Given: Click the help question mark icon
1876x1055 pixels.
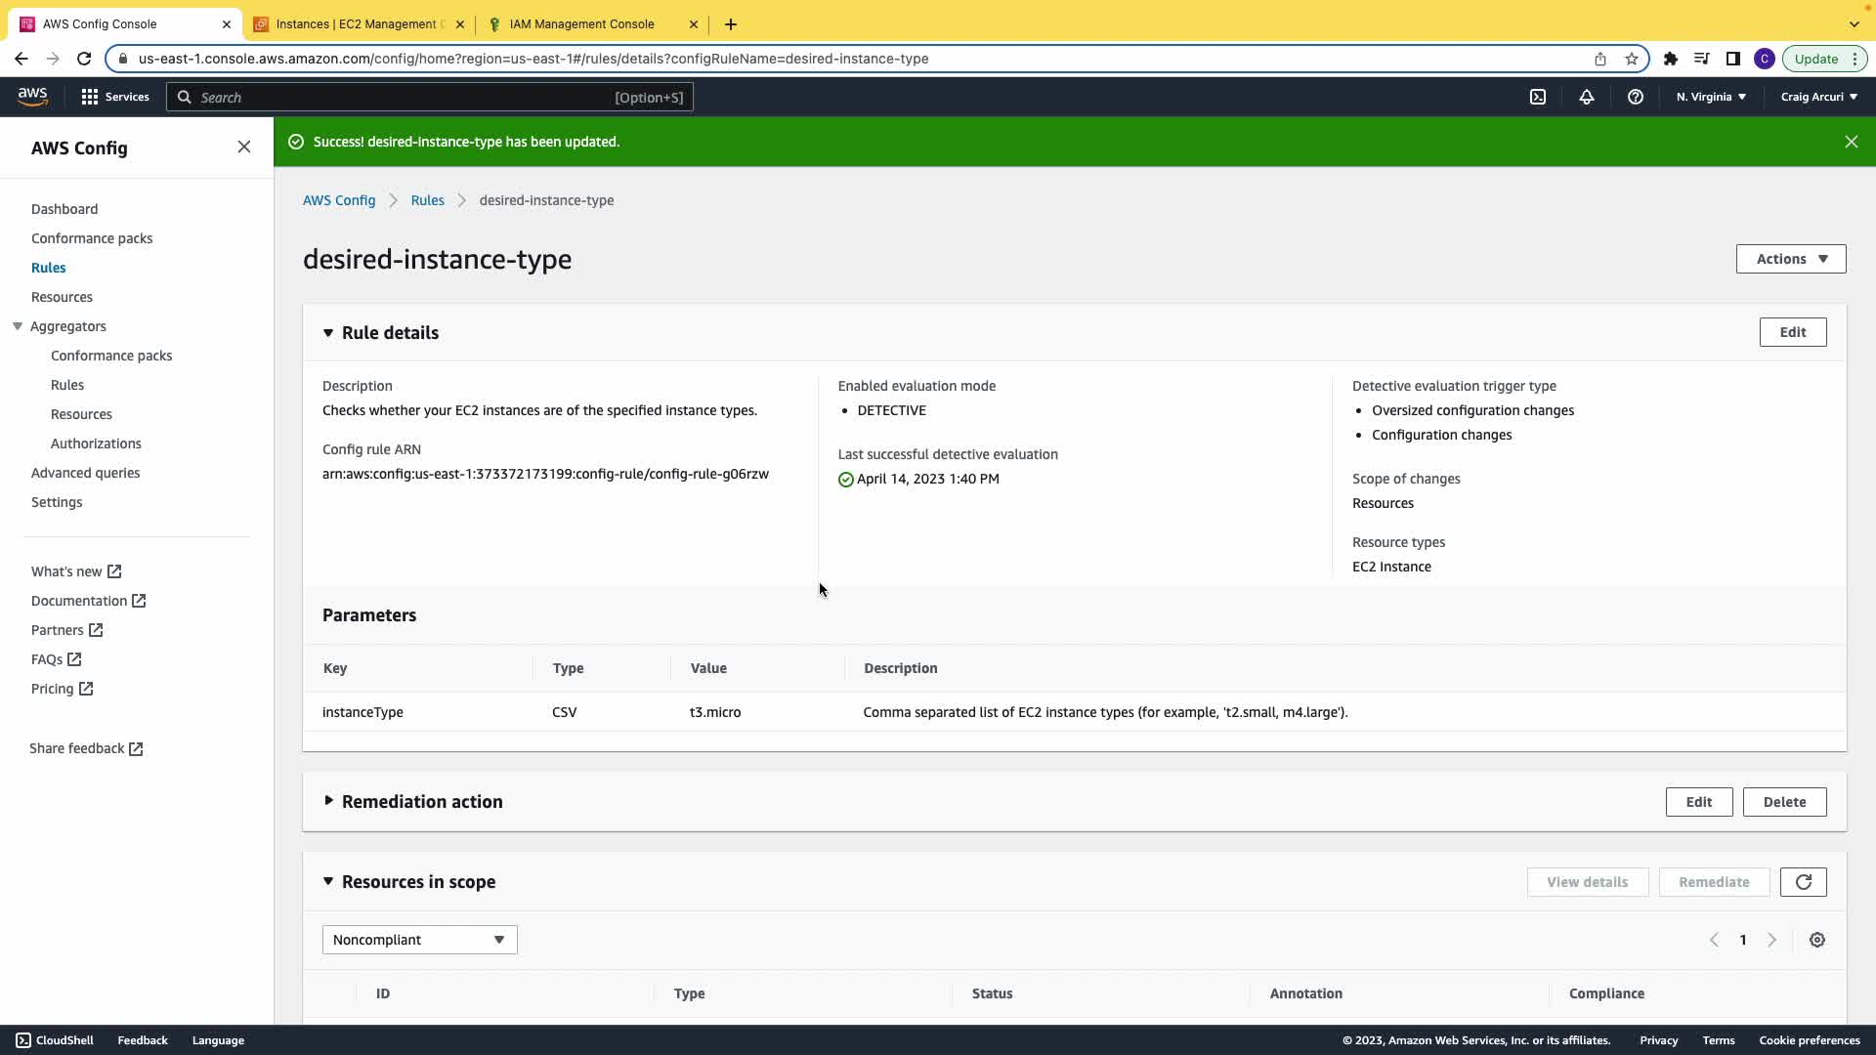Looking at the screenshot, I should pos(1635,97).
